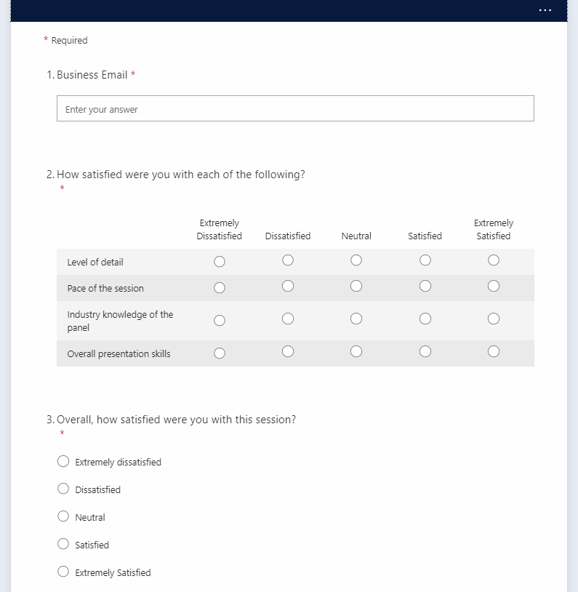Select Satisfied for Overall presentation skills
The image size is (578, 592).
tap(425, 351)
